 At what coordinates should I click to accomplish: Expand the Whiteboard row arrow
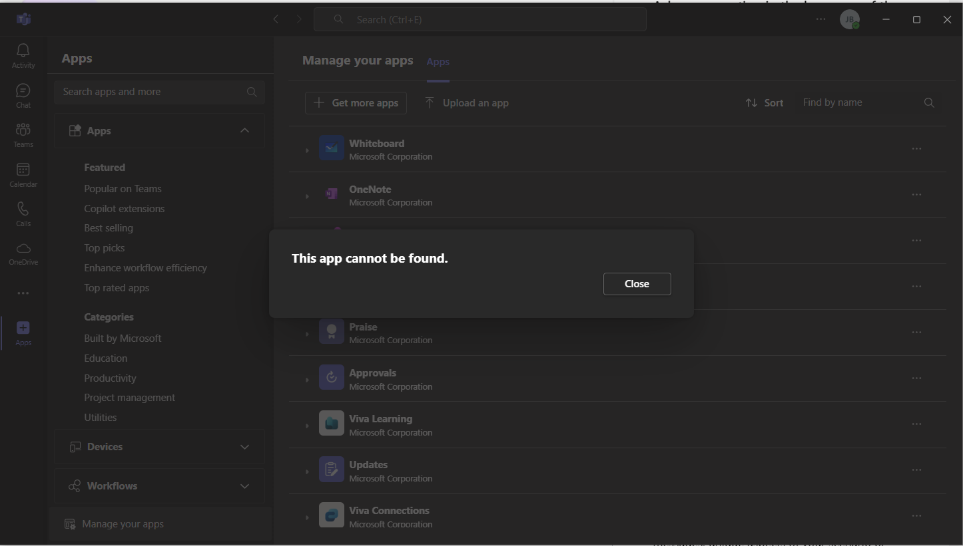307,150
